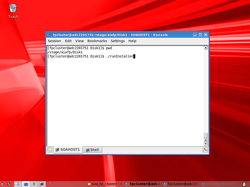Click the Konsole window menu icon in the title bar
250x187 pixels.
coord(49,35)
